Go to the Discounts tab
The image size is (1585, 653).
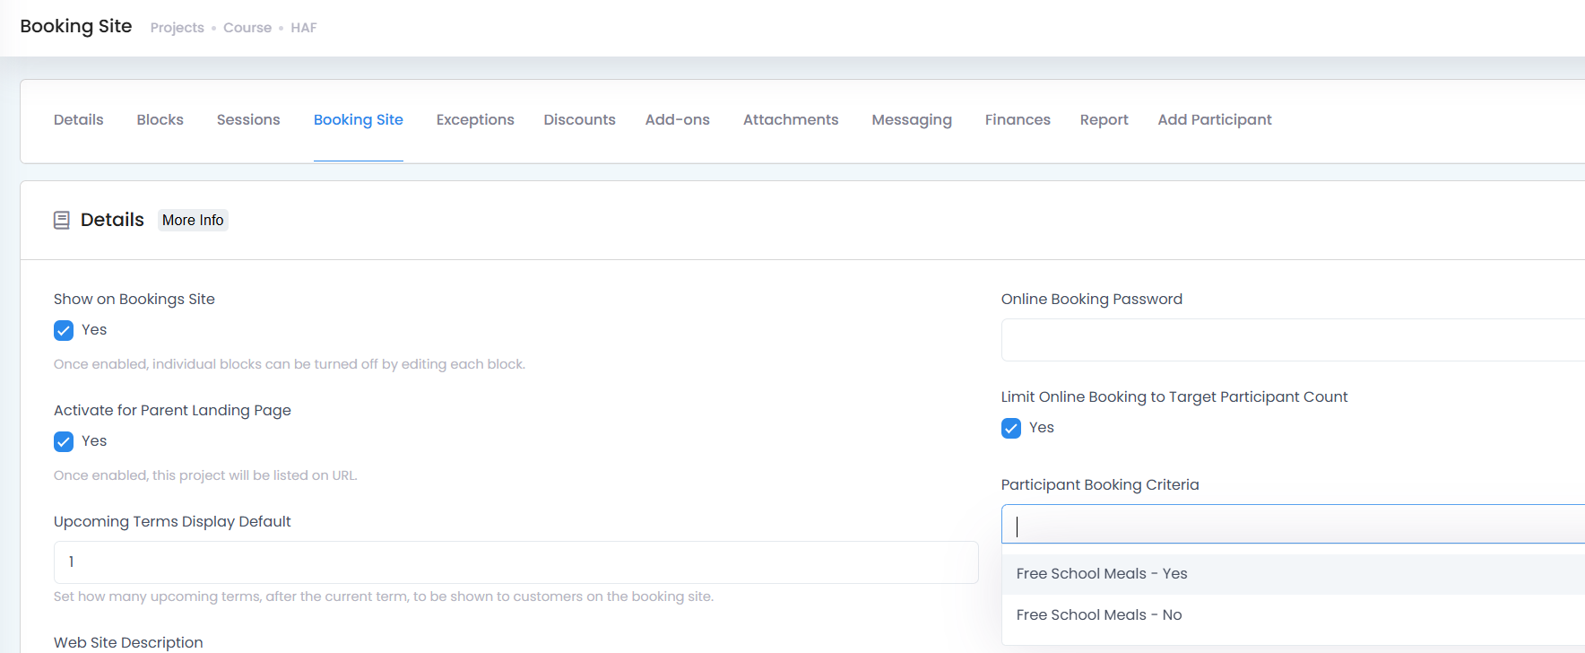coord(580,120)
